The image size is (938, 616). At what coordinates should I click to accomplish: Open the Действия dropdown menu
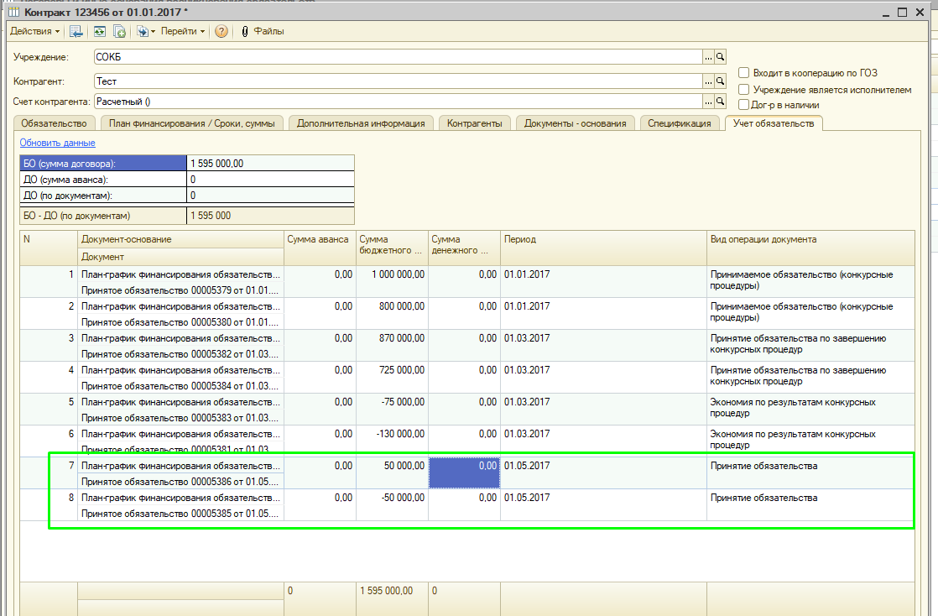(34, 31)
